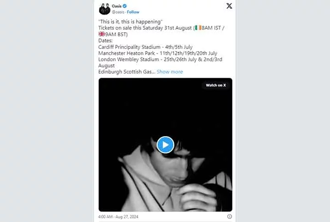The image size is (330, 222).
Task: Click the Irish flag emoji
Action: [198, 28]
